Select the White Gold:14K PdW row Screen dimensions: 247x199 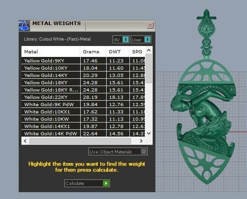click(x=83, y=133)
